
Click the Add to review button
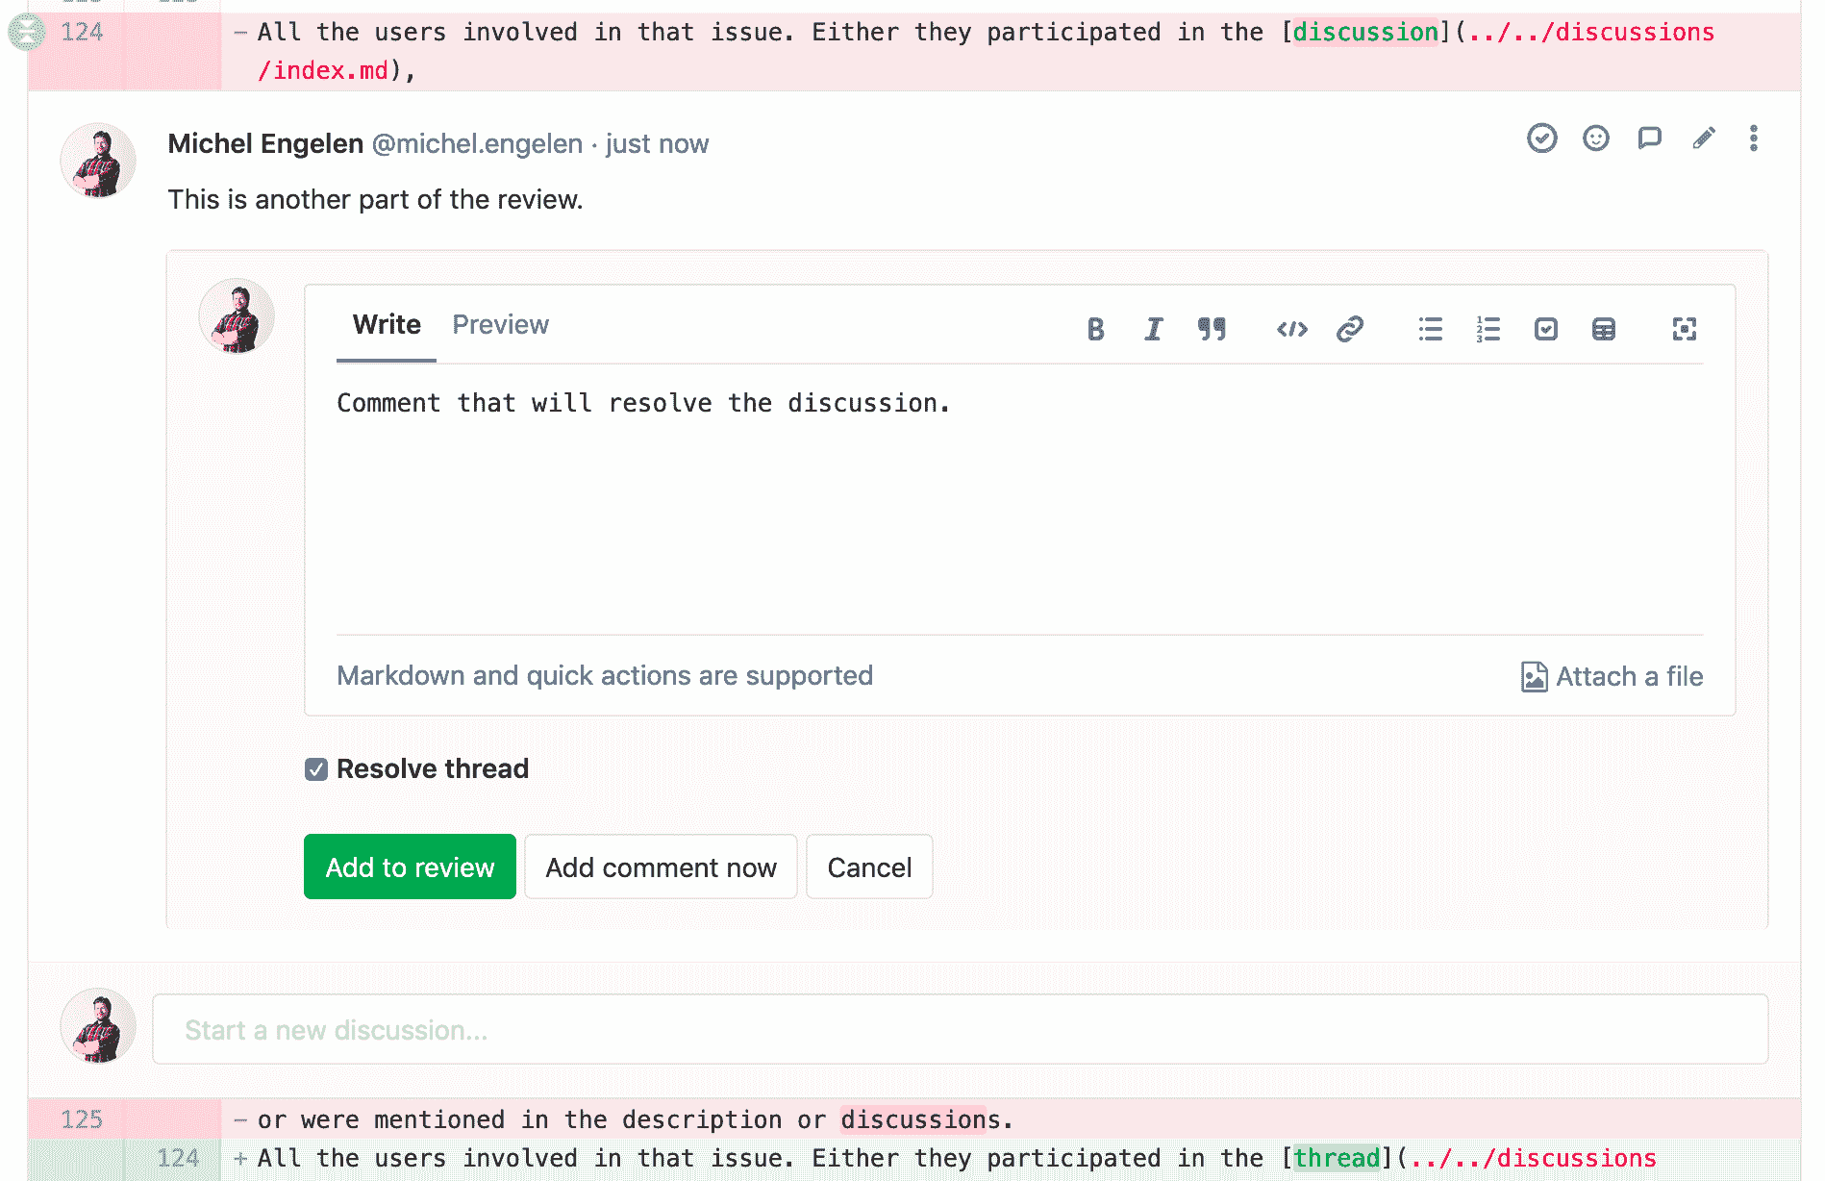pyautogui.click(x=409, y=867)
